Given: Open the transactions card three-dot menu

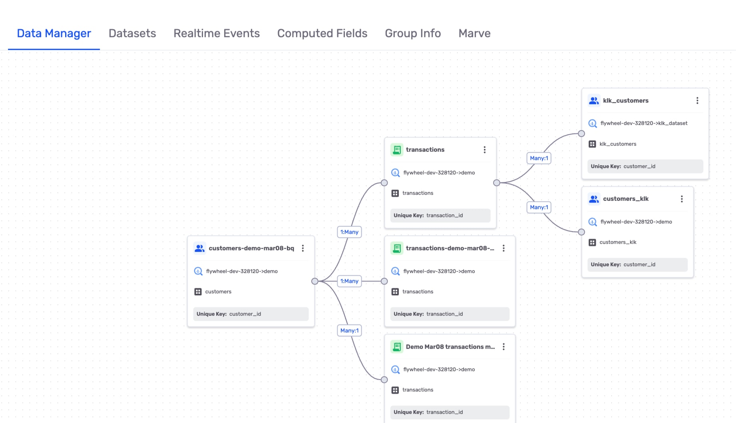Looking at the screenshot, I should pyautogui.click(x=484, y=150).
